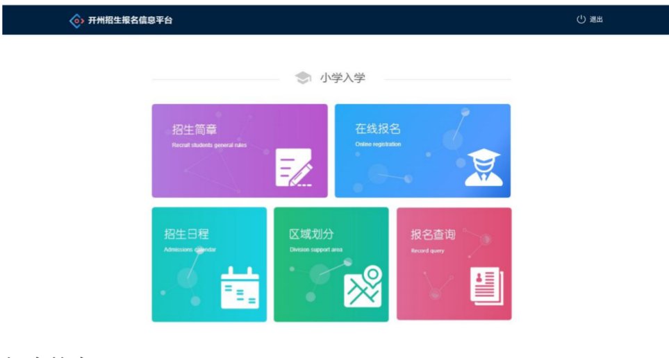Click the Recruit students general rules subtitle

tap(209, 145)
